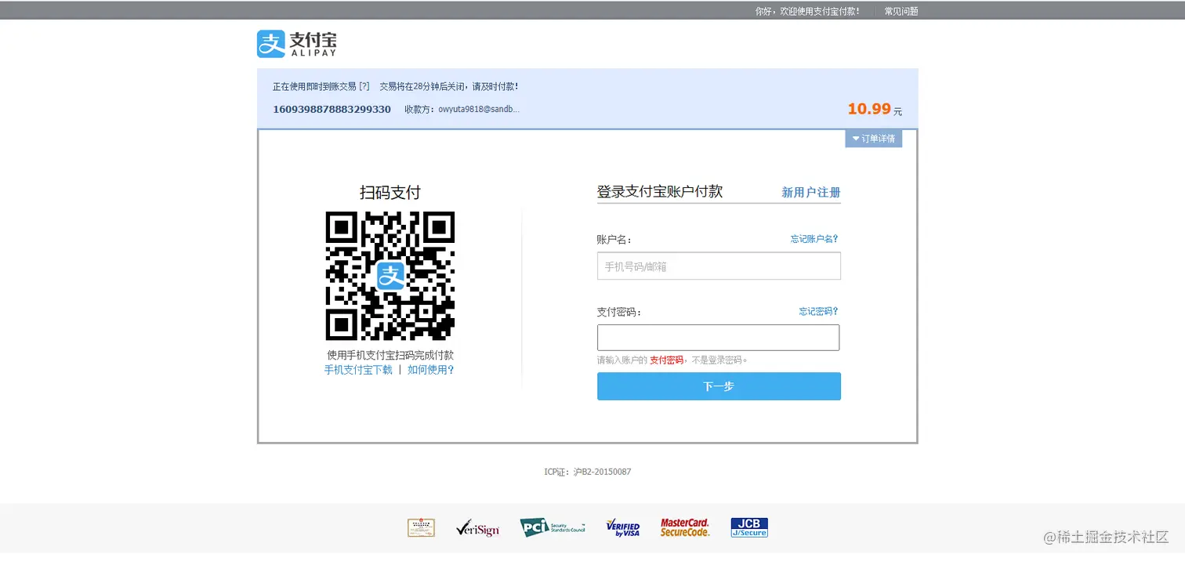Viewport: 1185px width, 561px height.
Task: Click the PCI Security Standards badge
Action: 553,528
